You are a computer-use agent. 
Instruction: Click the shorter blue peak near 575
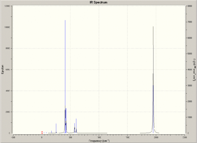[x=75, y=128]
